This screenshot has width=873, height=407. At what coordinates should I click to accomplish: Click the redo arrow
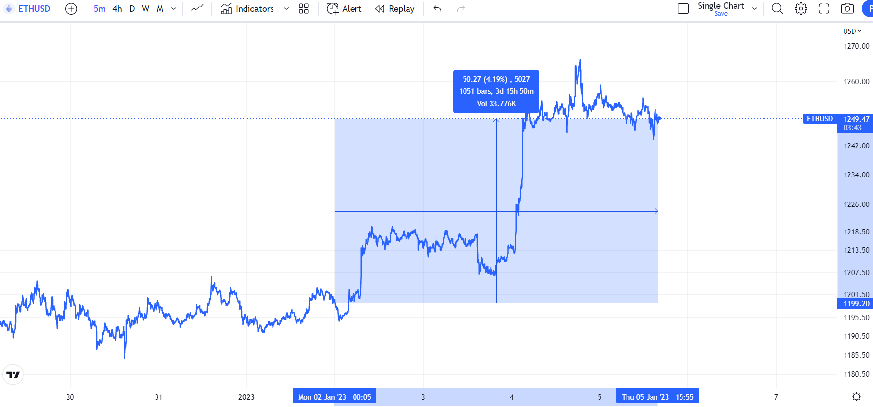[x=461, y=9]
